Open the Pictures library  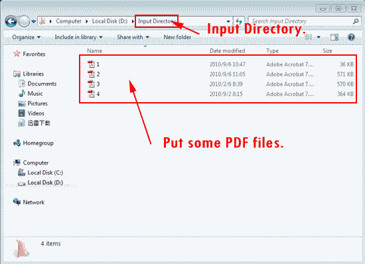(x=37, y=103)
